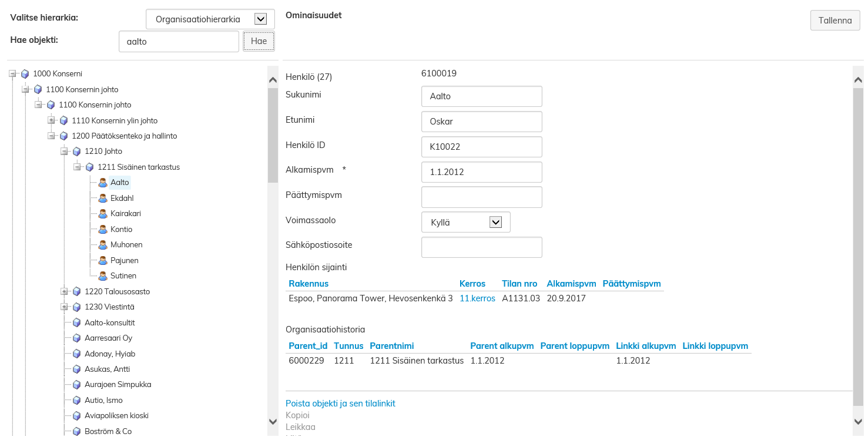Save changes with the Tallenna button
This screenshot has width=865, height=437.
[x=834, y=21]
